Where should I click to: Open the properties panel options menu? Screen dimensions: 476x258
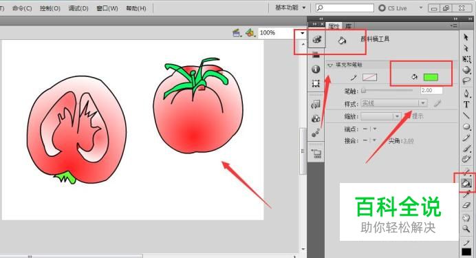tap(453, 26)
